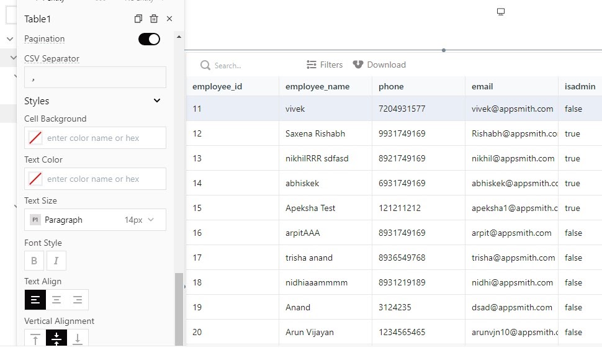Turn off the Pagination switch
The width and height of the screenshot is (602, 350).
[149, 39]
